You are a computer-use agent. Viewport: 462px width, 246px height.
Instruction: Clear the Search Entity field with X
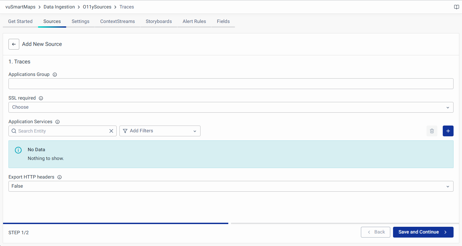[x=111, y=131]
